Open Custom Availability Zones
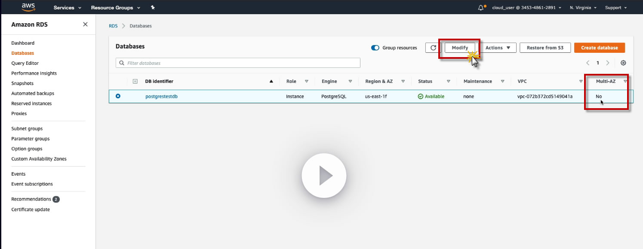The width and height of the screenshot is (643, 249). [x=39, y=159]
